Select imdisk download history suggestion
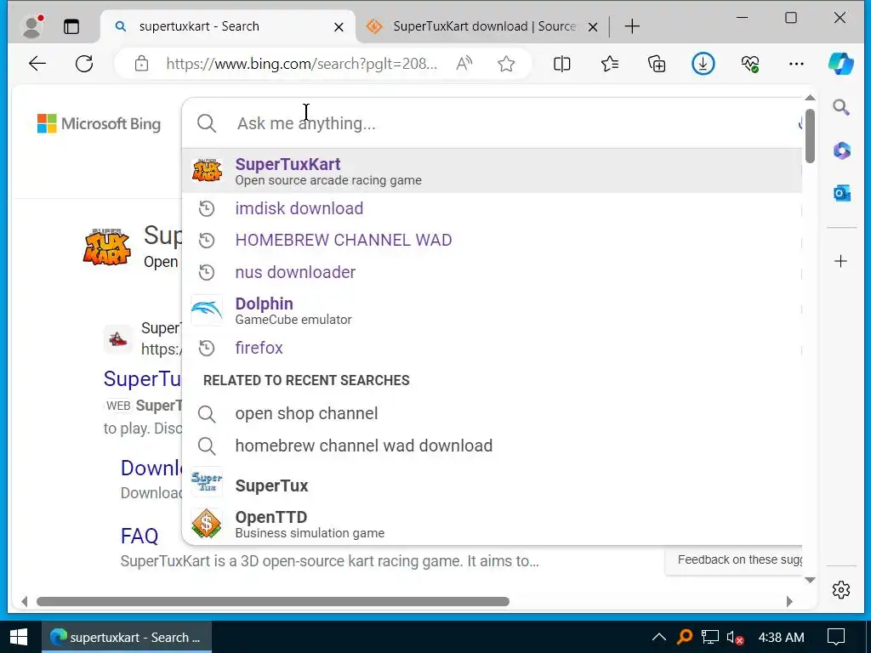This screenshot has width=871, height=653. pos(492,208)
